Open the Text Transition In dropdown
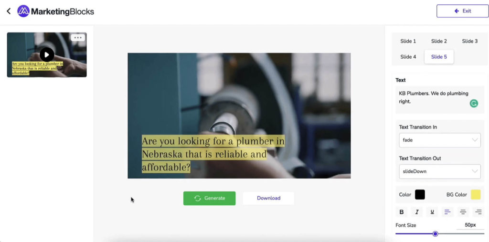The height and width of the screenshot is (242, 489). tap(440, 140)
